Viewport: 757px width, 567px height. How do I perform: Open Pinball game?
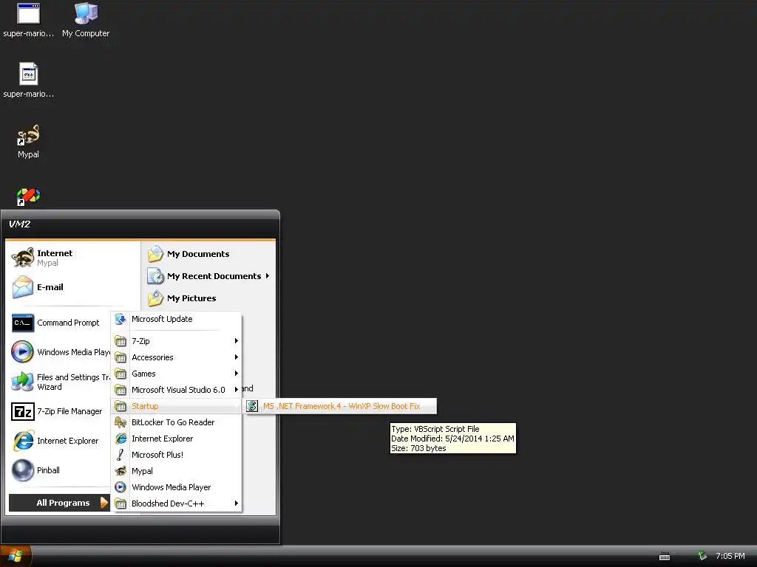tap(61, 470)
